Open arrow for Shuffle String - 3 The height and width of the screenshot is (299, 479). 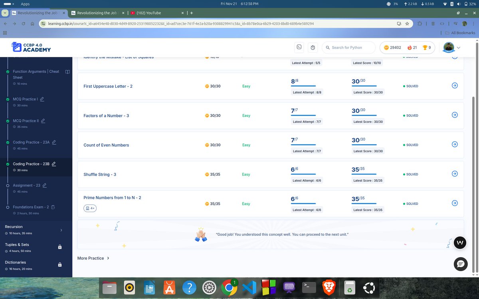pyautogui.click(x=455, y=174)
